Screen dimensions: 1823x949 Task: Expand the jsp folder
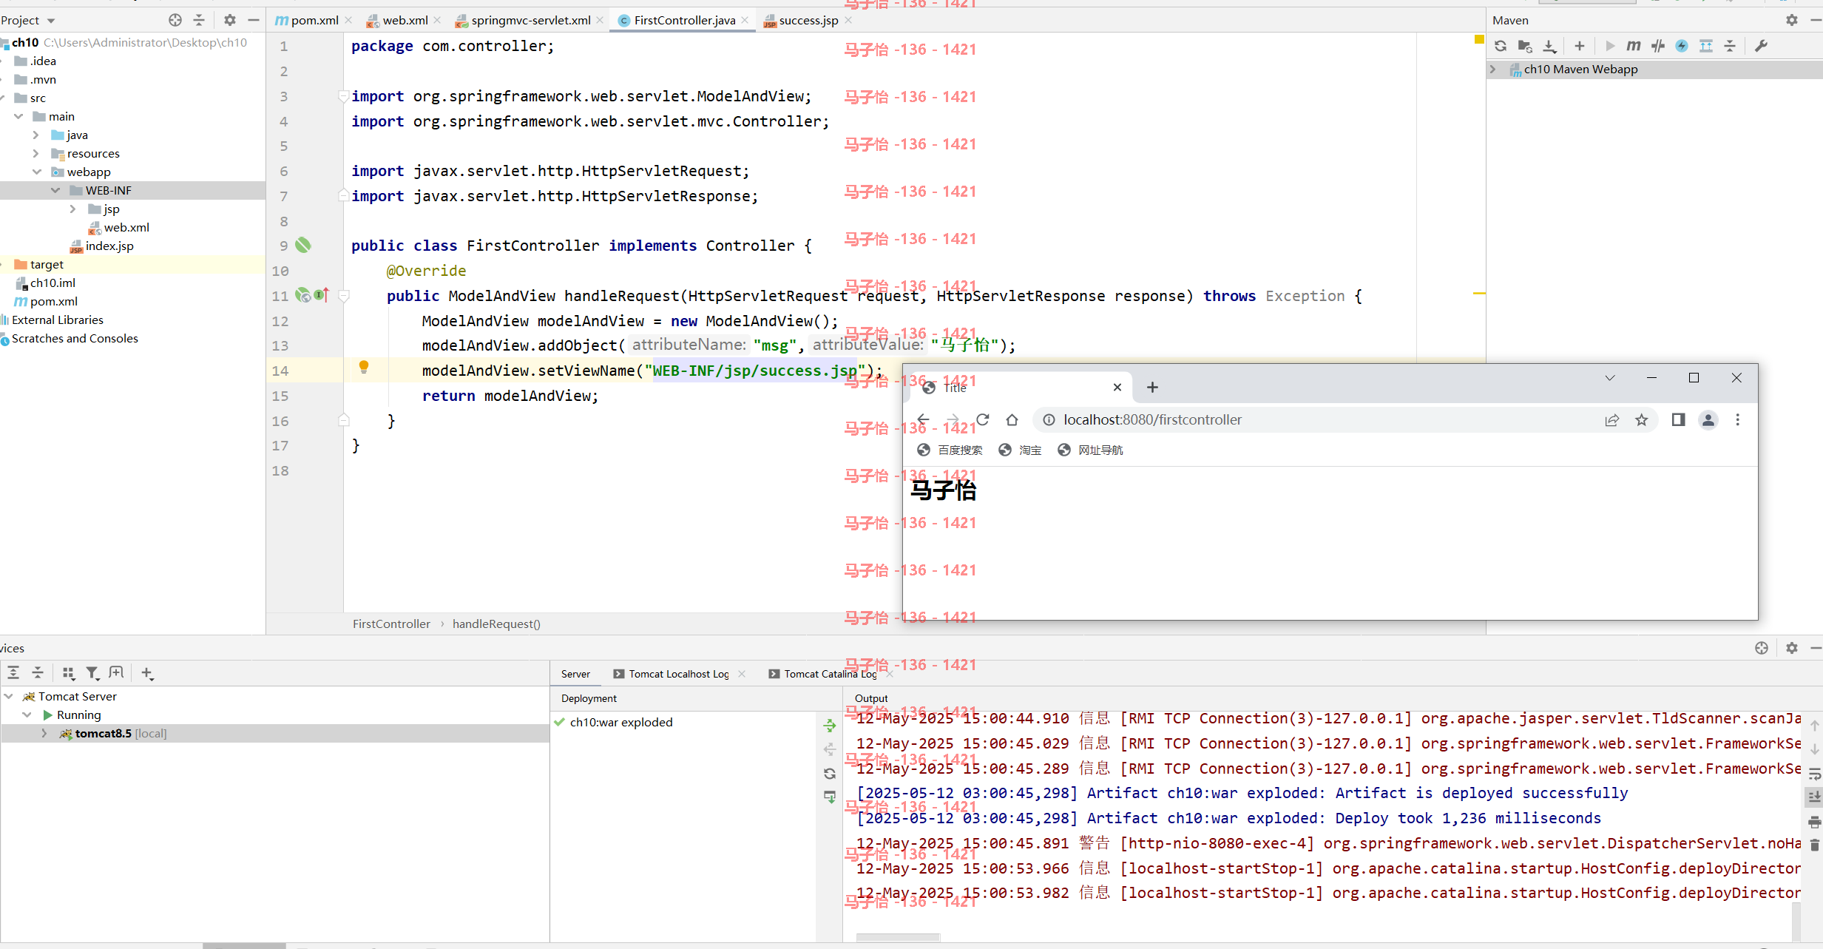72,209
